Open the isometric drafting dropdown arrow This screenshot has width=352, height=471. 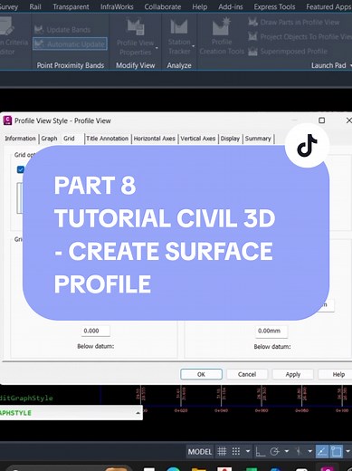point(310,452)
